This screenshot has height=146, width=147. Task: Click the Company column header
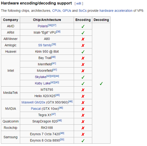coord(10,20)
